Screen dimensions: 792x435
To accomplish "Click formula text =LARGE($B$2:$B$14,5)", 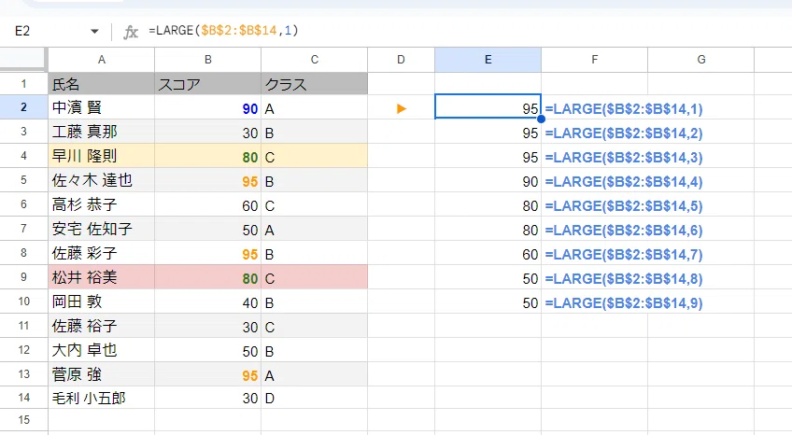I will click(624, 206).
